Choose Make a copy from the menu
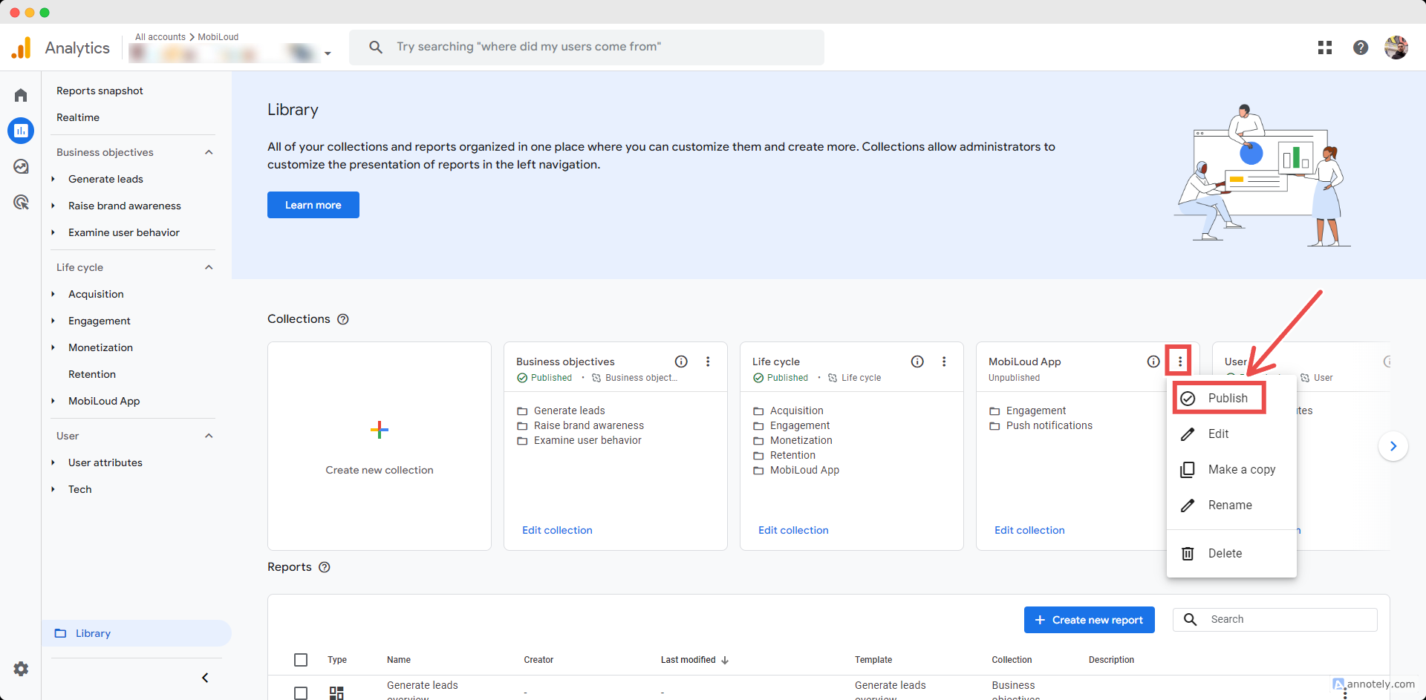The image size is (1426, 700). pos(1231,470)
